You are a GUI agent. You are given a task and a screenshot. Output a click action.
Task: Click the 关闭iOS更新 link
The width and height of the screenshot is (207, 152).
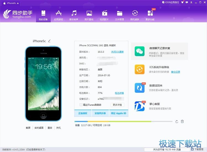(x=117, y=52)
